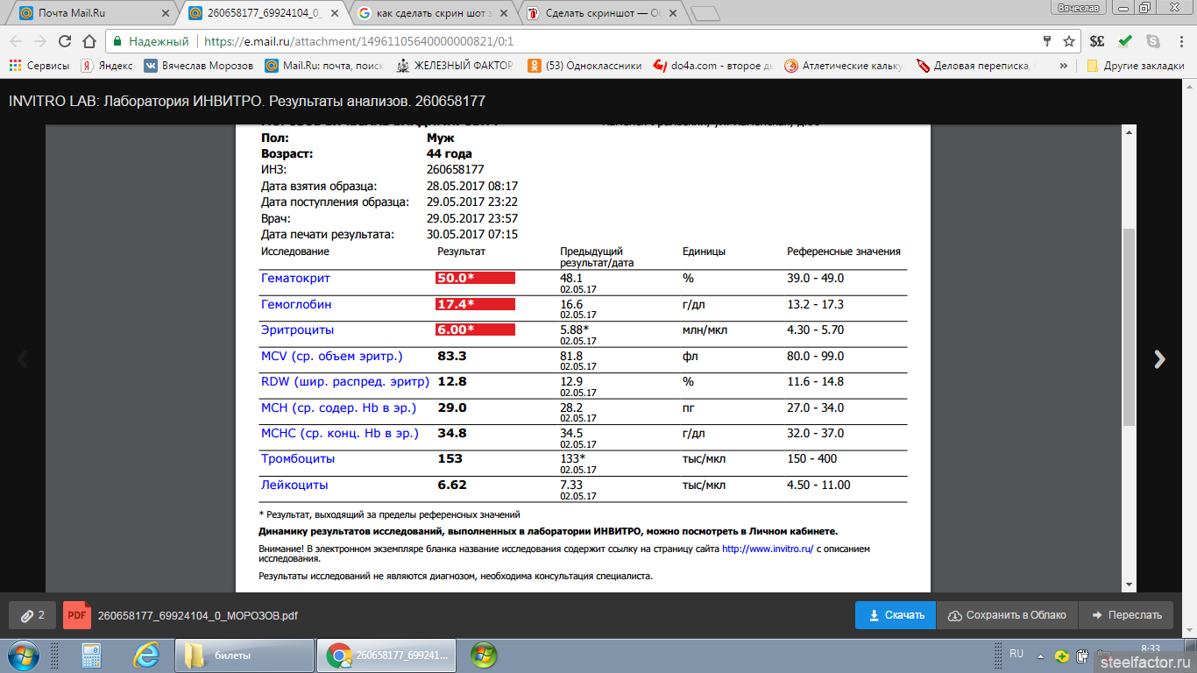
Task: Click the Переслать forward button
Action: [1126, 615]
